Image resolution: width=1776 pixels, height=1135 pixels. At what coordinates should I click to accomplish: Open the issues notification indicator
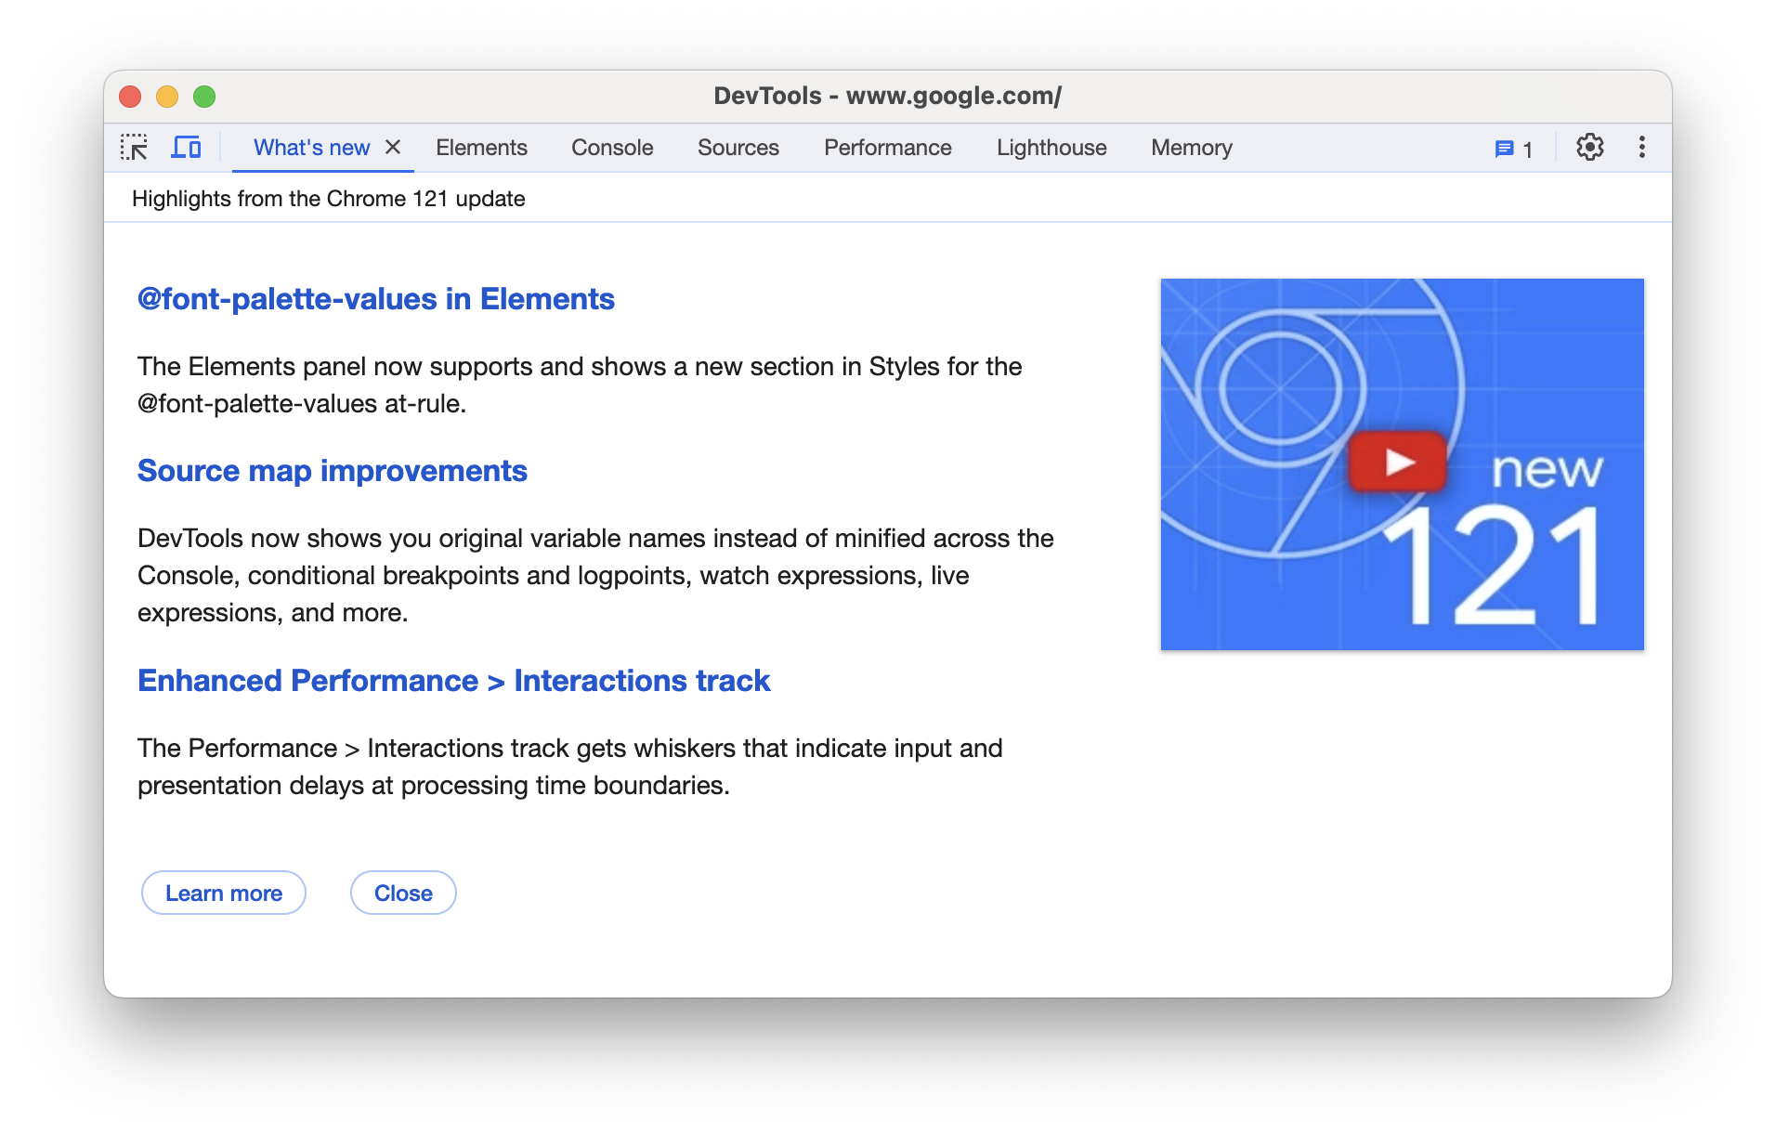(1512, 148)
